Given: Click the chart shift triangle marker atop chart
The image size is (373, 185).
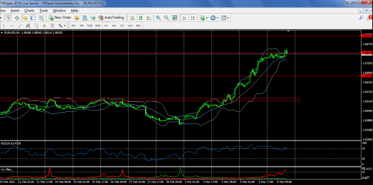Looking at the screenshot, I should [x=288, y=31].
